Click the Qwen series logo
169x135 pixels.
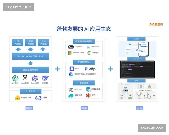[x=35, y=78]
